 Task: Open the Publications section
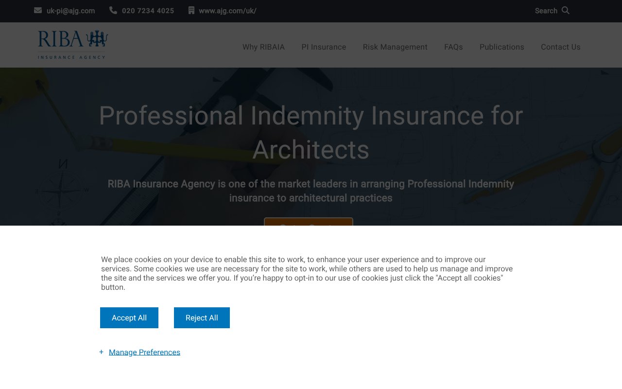(501, 47)
